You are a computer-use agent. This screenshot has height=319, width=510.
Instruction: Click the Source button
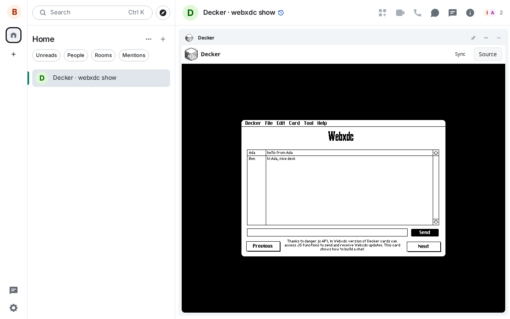(488, 54)
